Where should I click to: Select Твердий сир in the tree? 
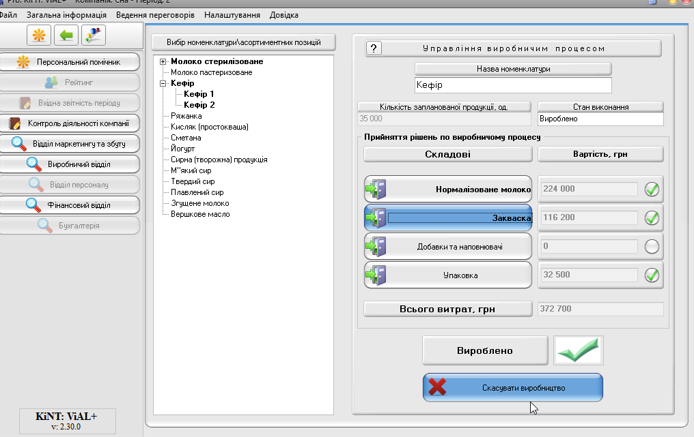click(x=193, y=181)
